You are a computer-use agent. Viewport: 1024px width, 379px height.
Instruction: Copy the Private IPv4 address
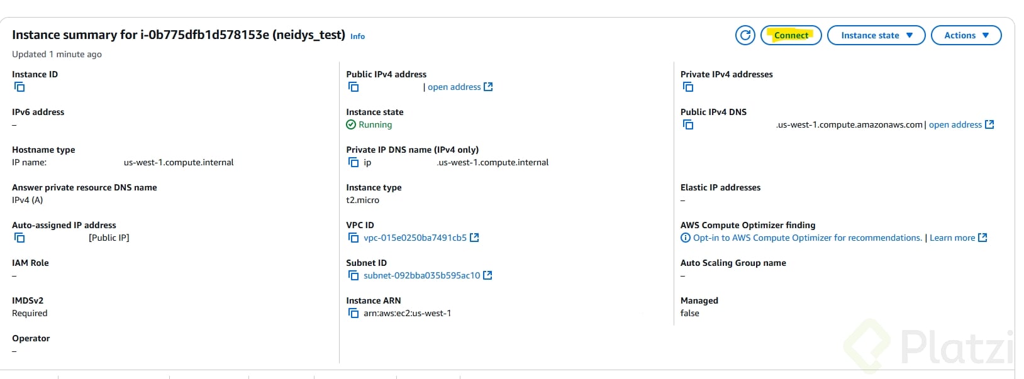pos(688,87)
